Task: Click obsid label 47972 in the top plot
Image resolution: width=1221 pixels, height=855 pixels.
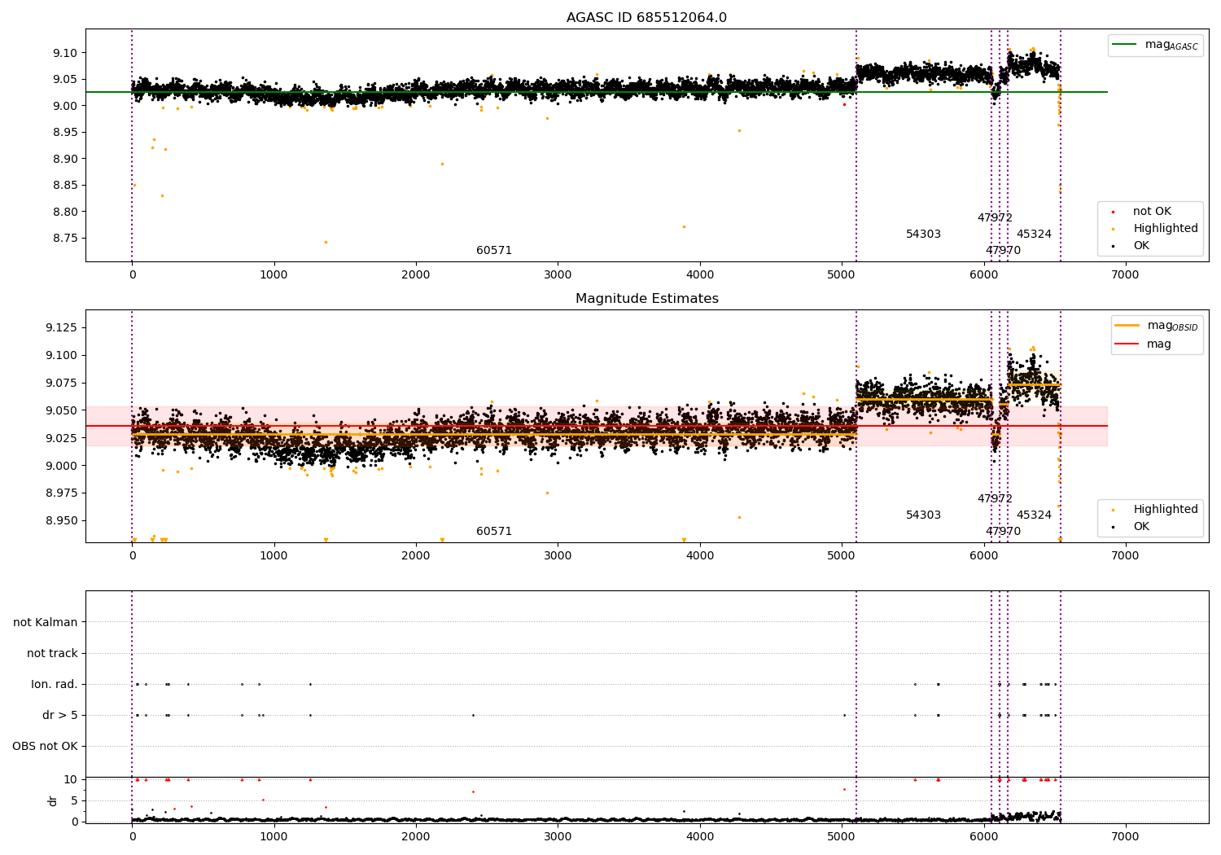Action: (995, 218)
